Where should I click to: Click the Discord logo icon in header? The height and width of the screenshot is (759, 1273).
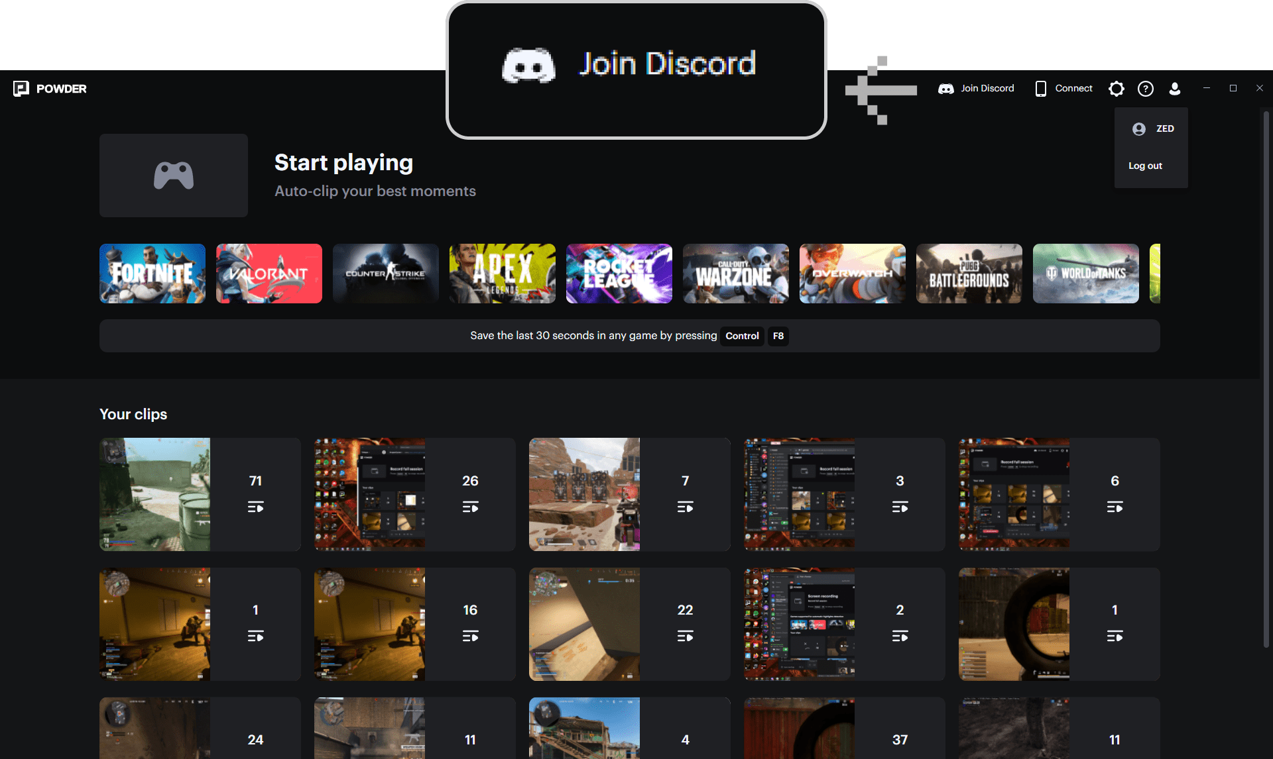945,89
